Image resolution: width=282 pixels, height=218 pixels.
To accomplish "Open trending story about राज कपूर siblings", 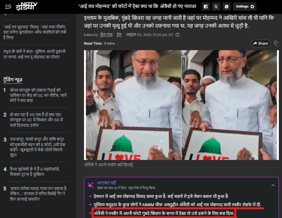I will point(37,147).
